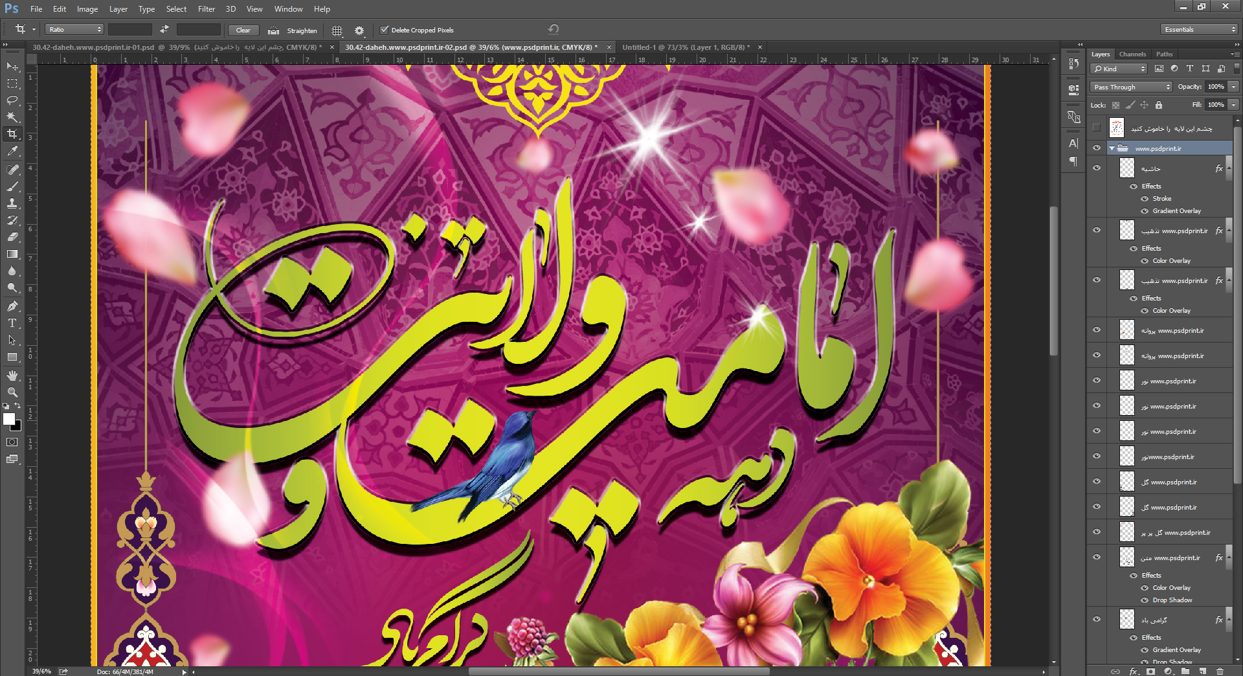This screenshot has height=676, width=1243.
Task: Open additional crop settings gear
Action: (x=359, y=30)
